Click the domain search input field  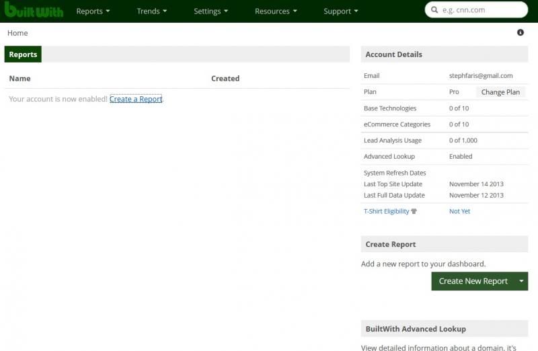click(476, 10)
